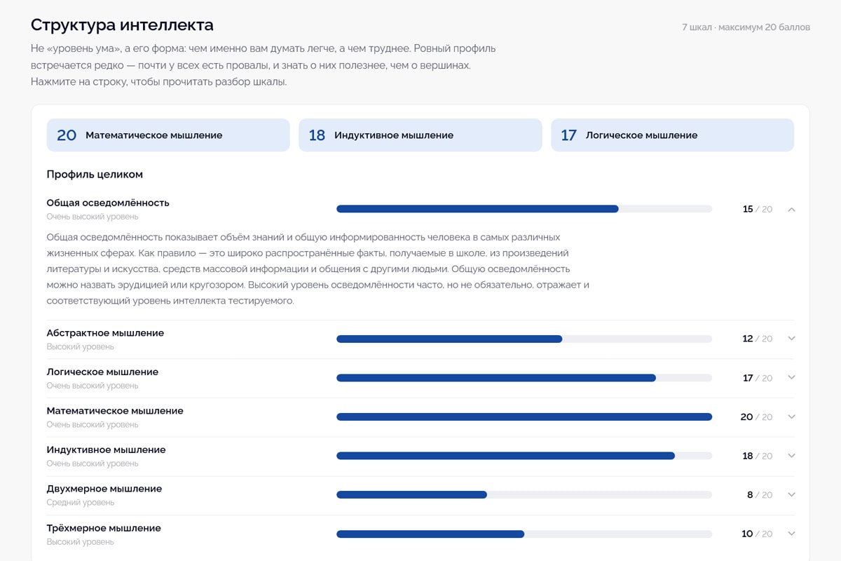Screen dimensions: 841x561
Task: Open the top card Логическое мышление 17
Action: coord(672,135)
